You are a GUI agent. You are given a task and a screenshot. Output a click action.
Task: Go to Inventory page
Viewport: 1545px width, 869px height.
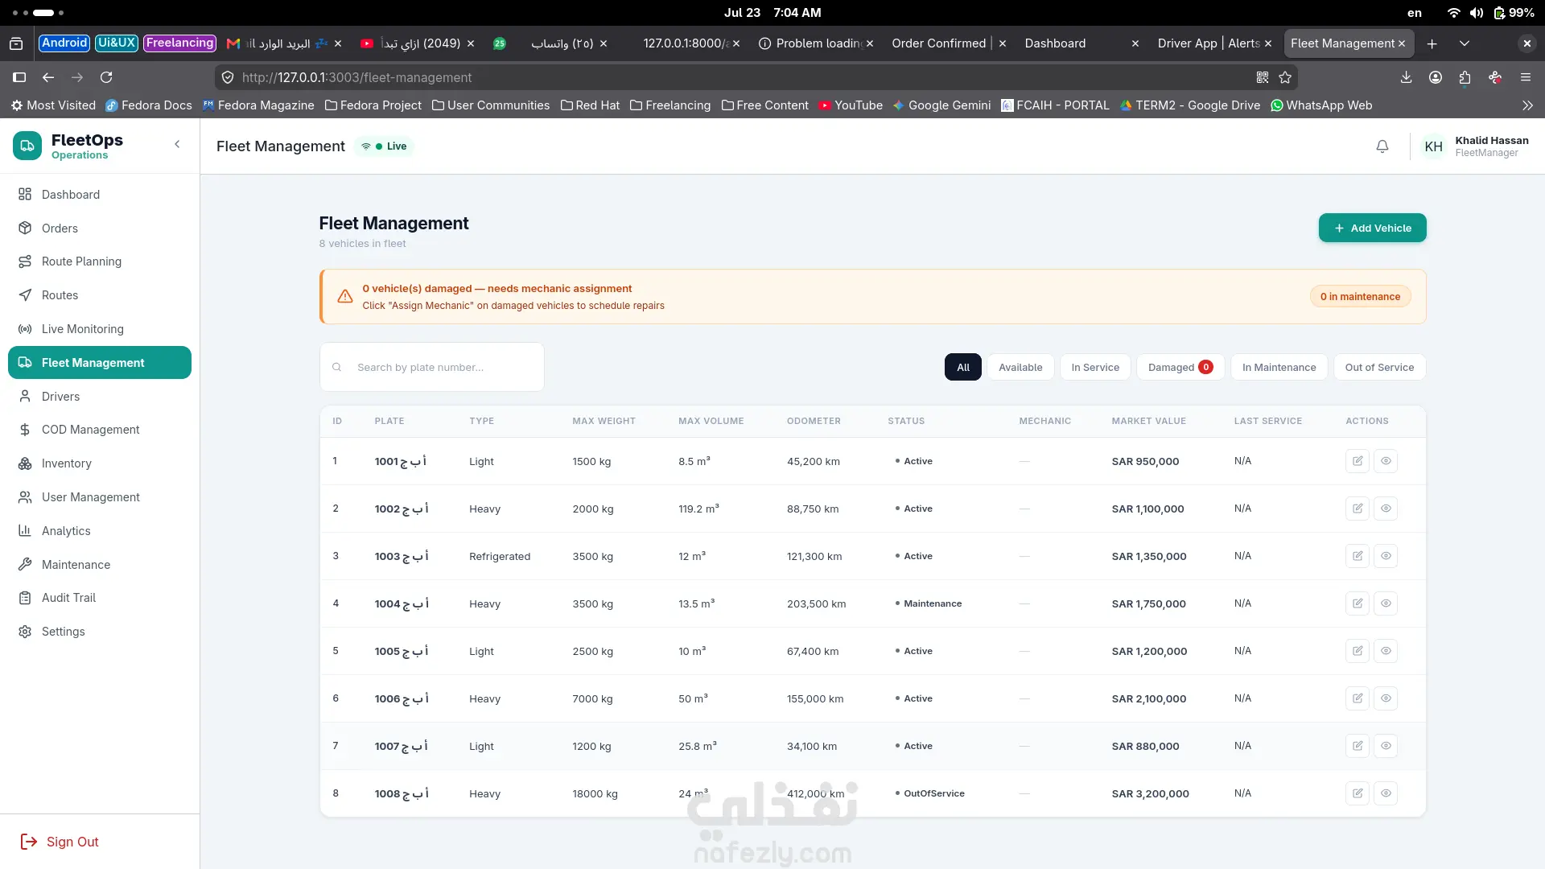pos(100,463)
